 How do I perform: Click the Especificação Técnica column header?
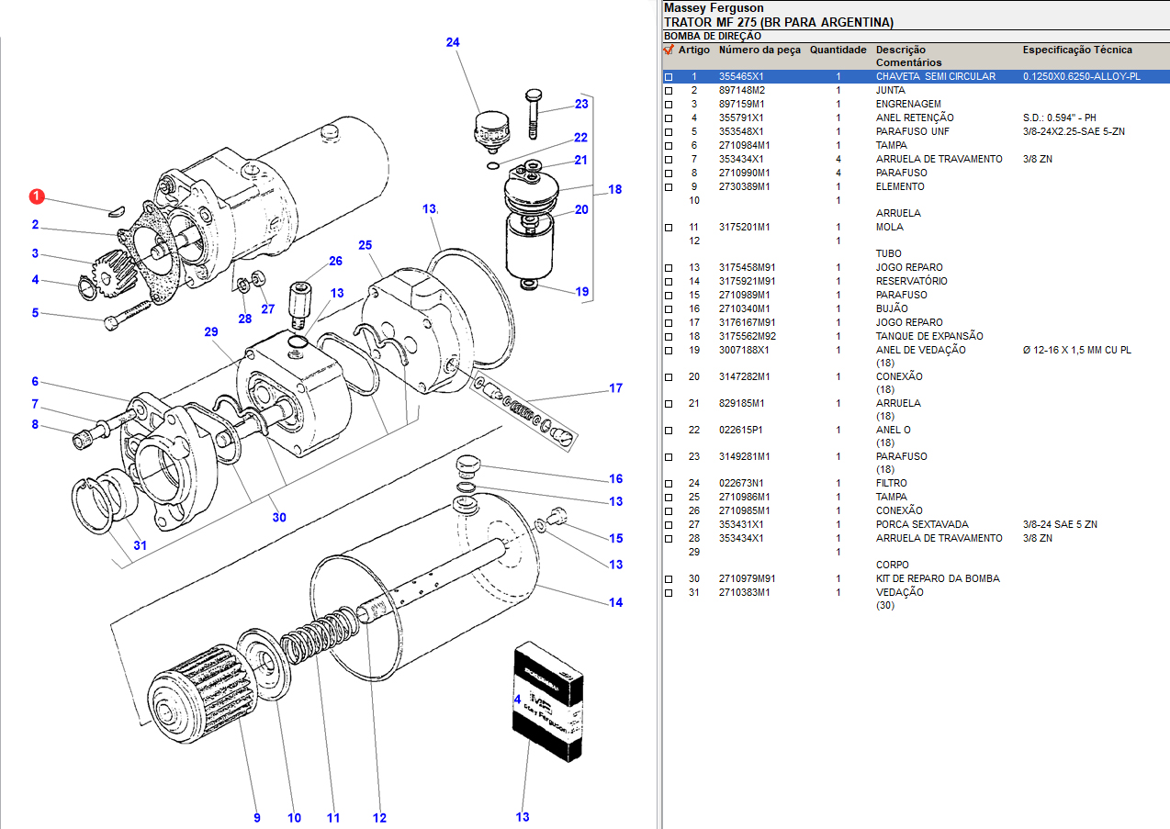(x=1077, y=50)
